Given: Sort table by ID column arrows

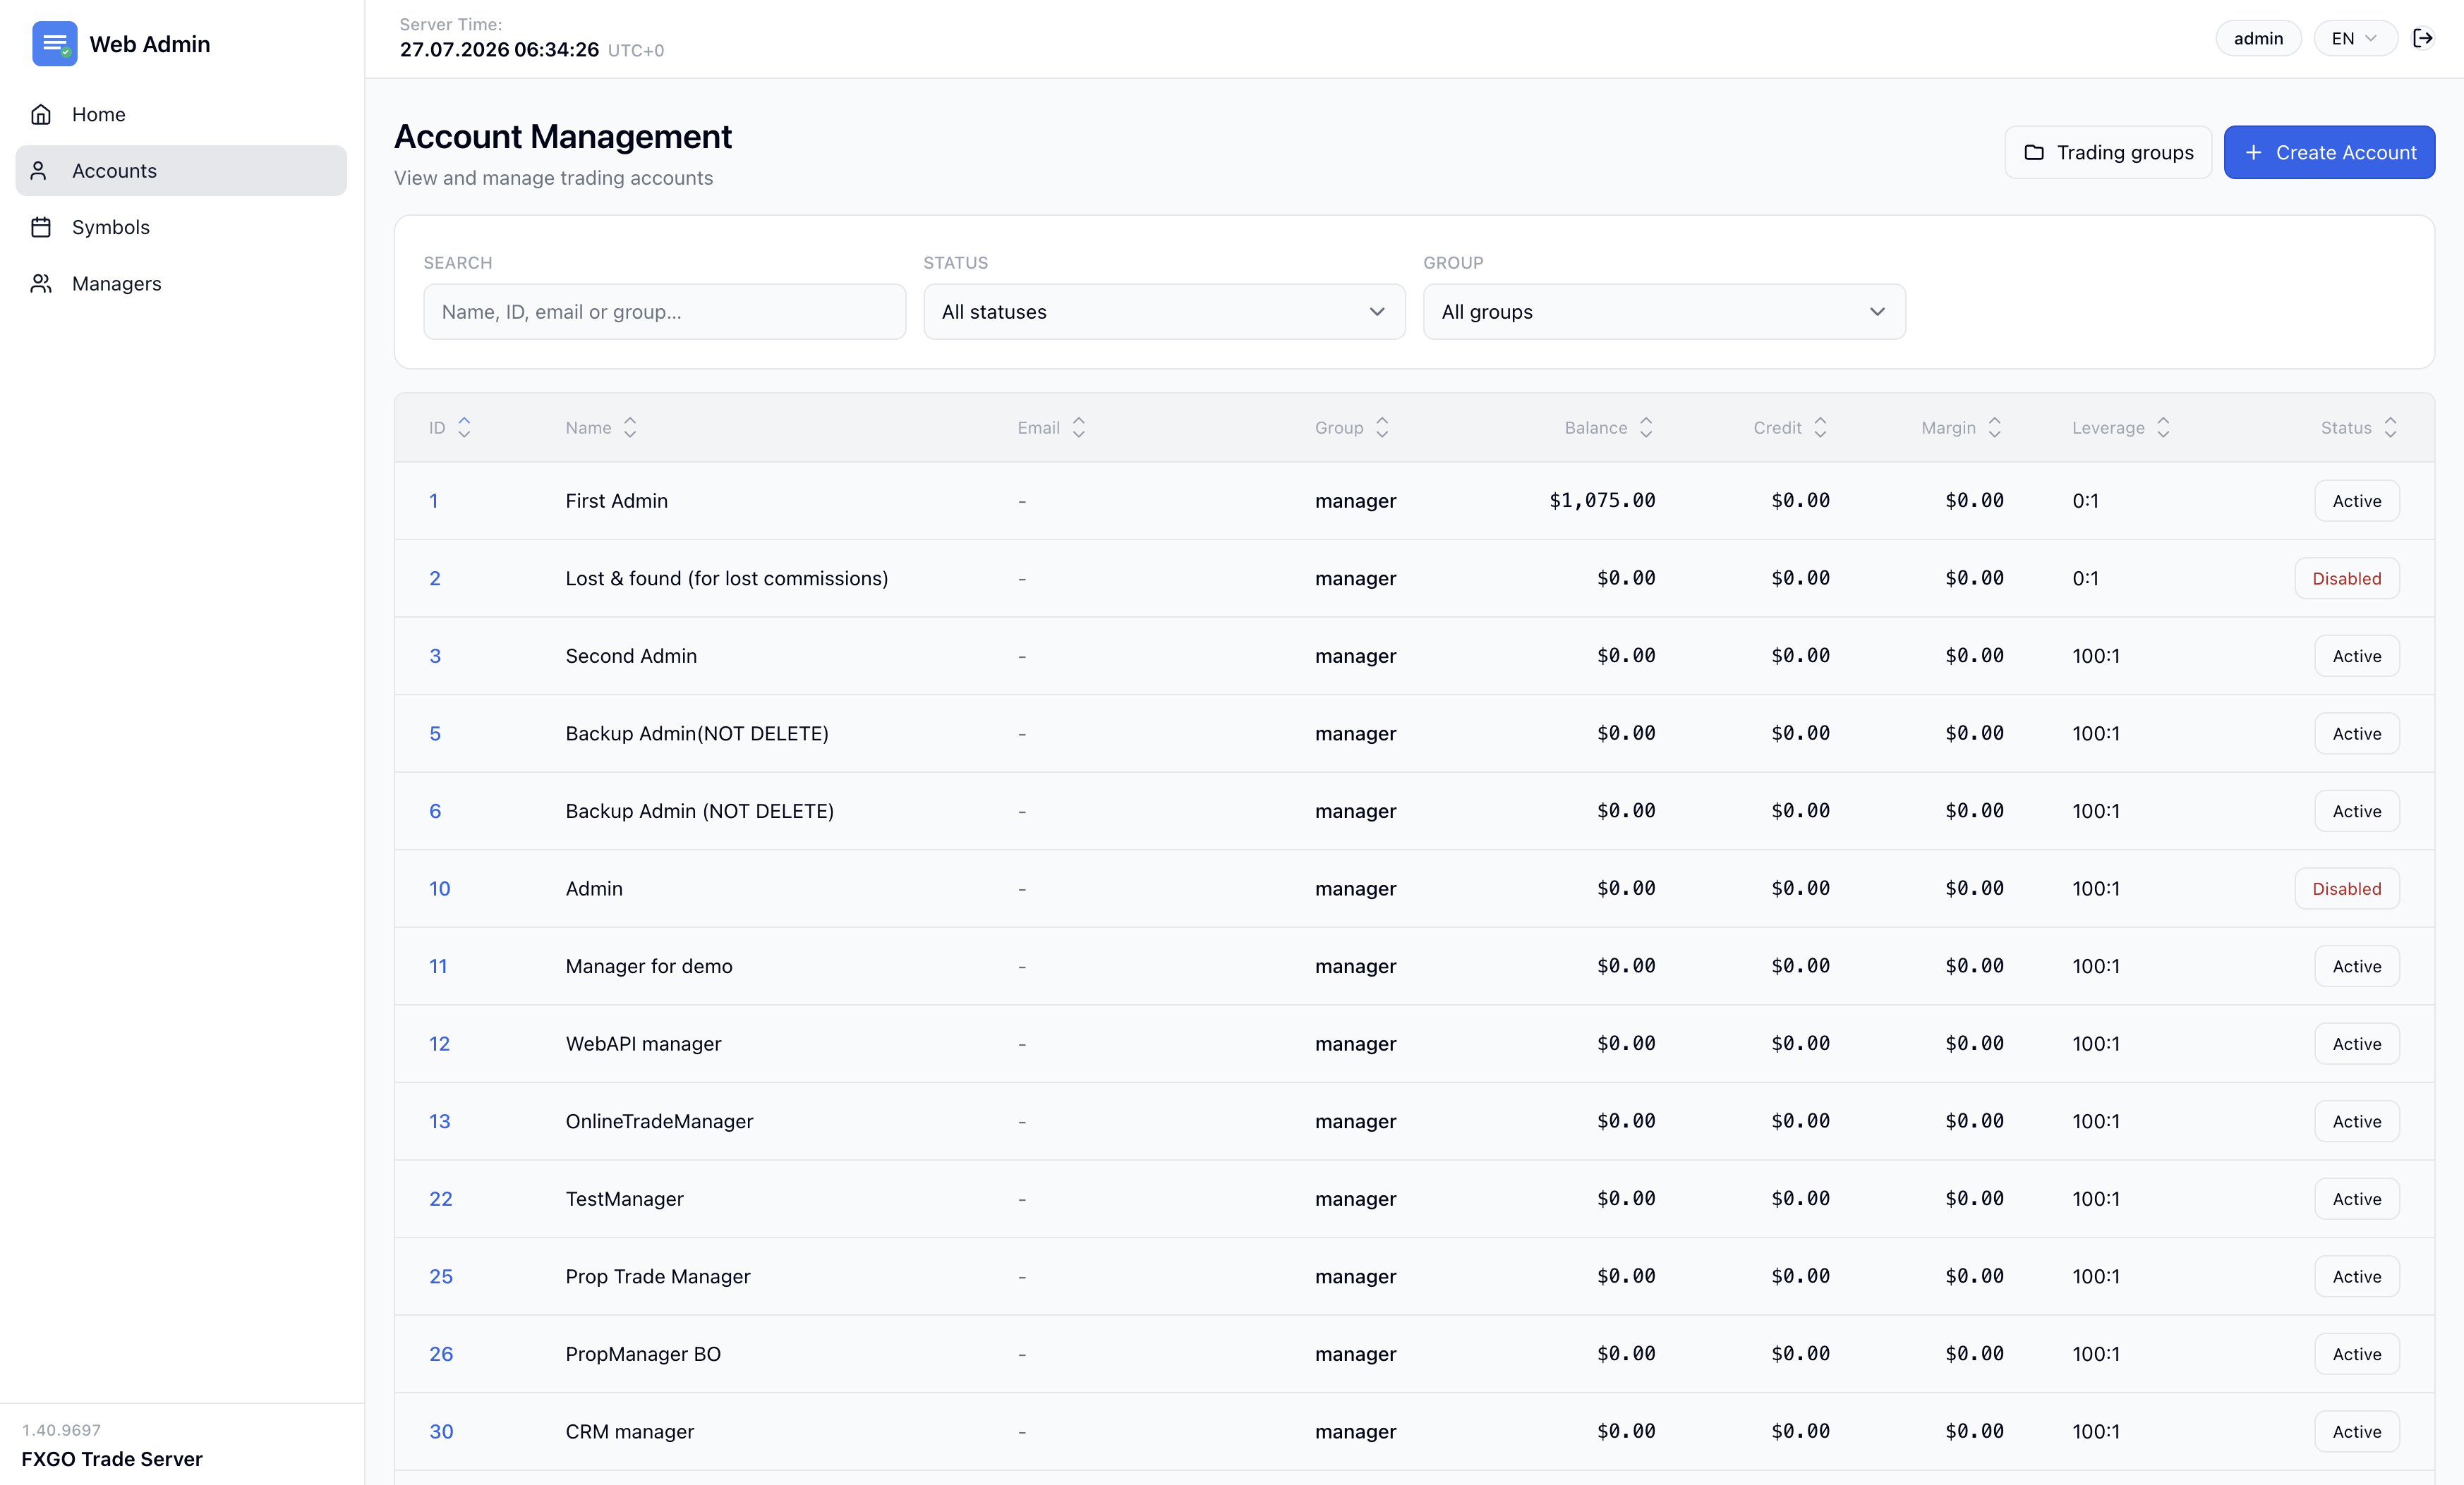Looking at the screenshot, I should pos(464,428).
